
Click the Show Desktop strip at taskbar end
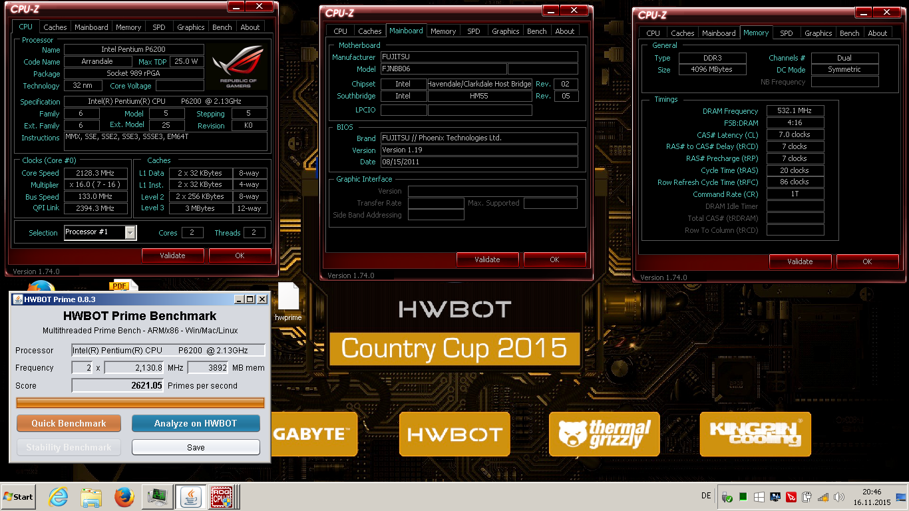(902, 497)
